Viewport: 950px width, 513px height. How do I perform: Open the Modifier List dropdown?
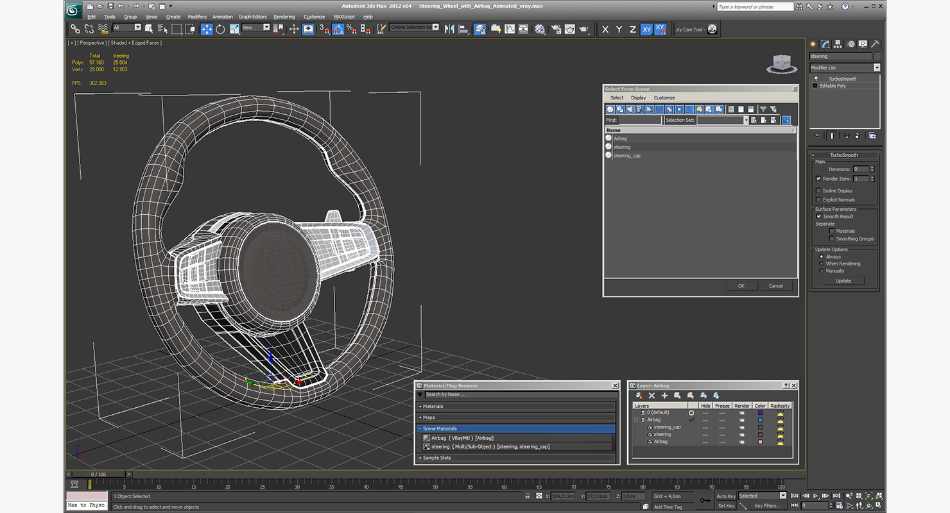click(x=877, y=67)
